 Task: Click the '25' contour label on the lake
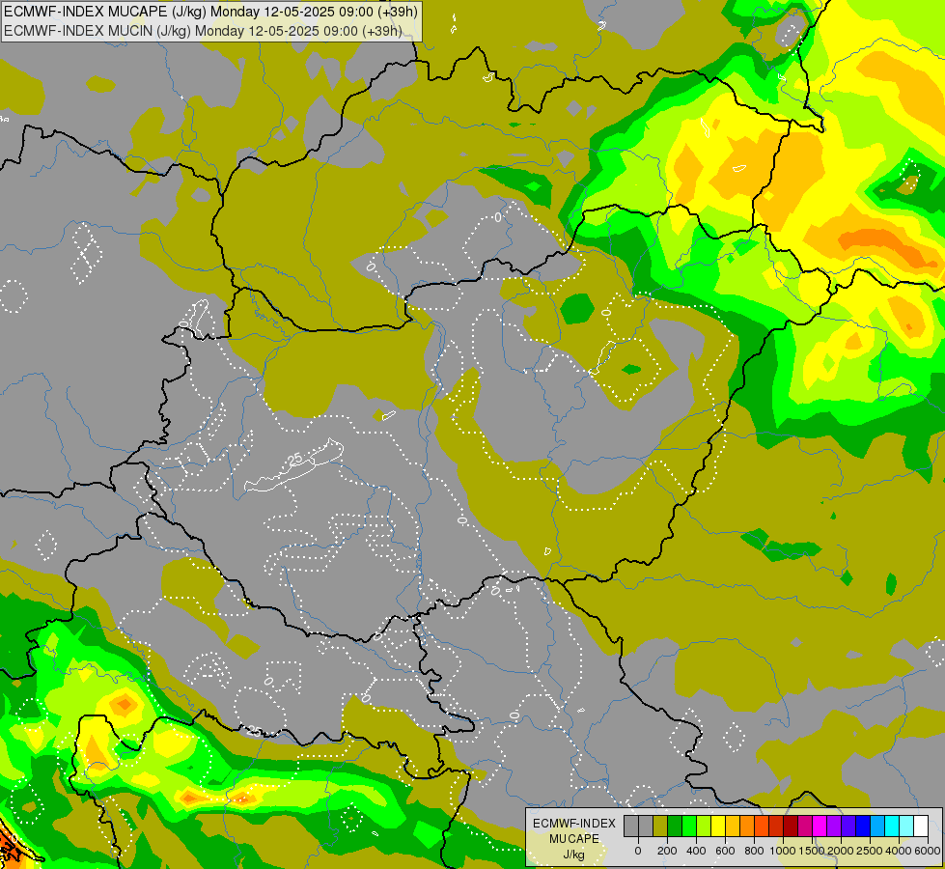pos(294,461)
